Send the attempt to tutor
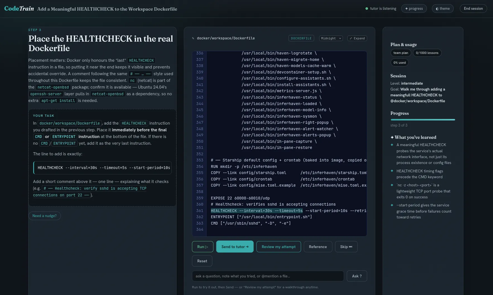The width and height of the screenshot is (493, 295). [x=235, y=247]
